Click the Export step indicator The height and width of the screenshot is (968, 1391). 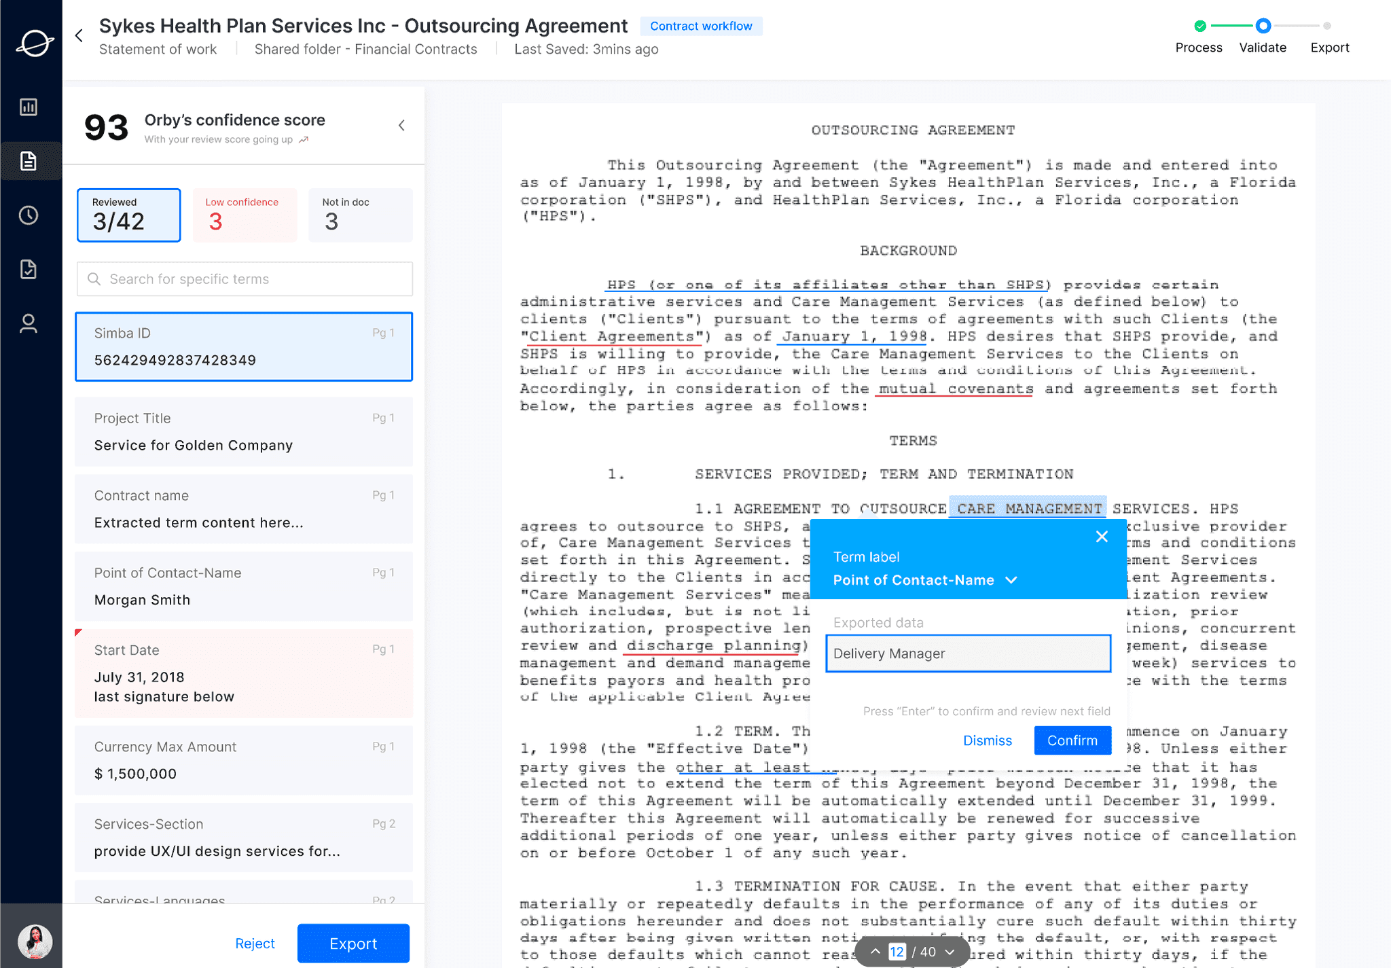click(x=1329, y=37)
